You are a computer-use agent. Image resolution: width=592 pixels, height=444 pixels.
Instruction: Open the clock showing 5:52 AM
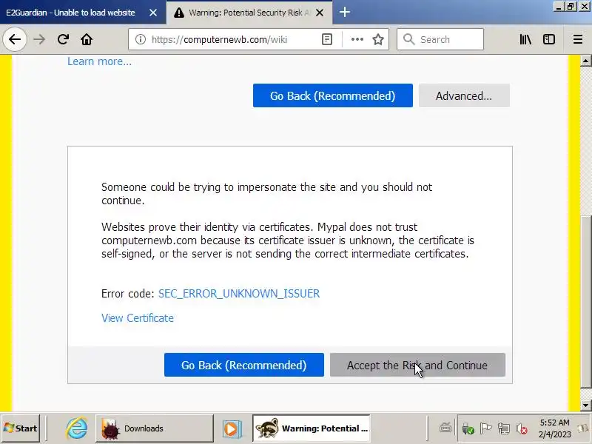pos(554,428)
